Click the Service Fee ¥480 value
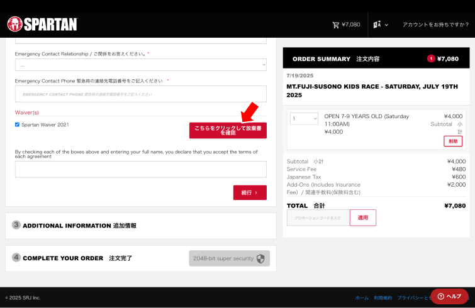 [x=459, y=169]
